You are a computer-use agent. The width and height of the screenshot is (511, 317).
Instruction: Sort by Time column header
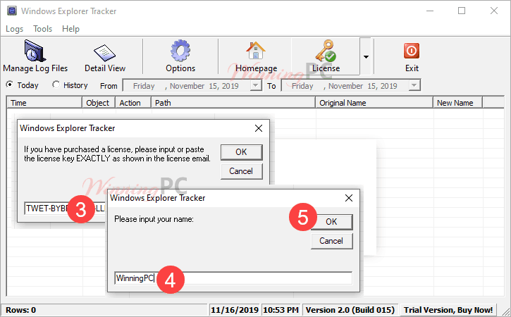click(x=44, y=103)
